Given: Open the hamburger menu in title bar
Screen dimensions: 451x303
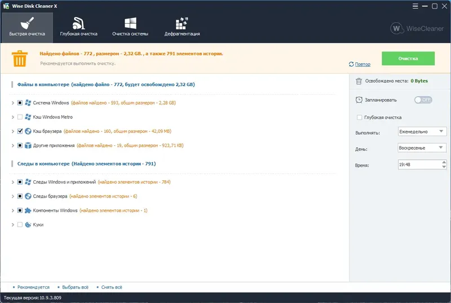Looking at the screenshot, I should click(x=415, y=6).
